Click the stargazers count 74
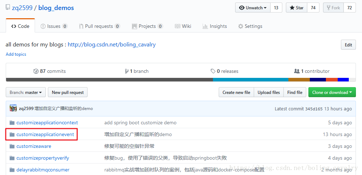Screen dimensions: 362x175 pos(313,7)
